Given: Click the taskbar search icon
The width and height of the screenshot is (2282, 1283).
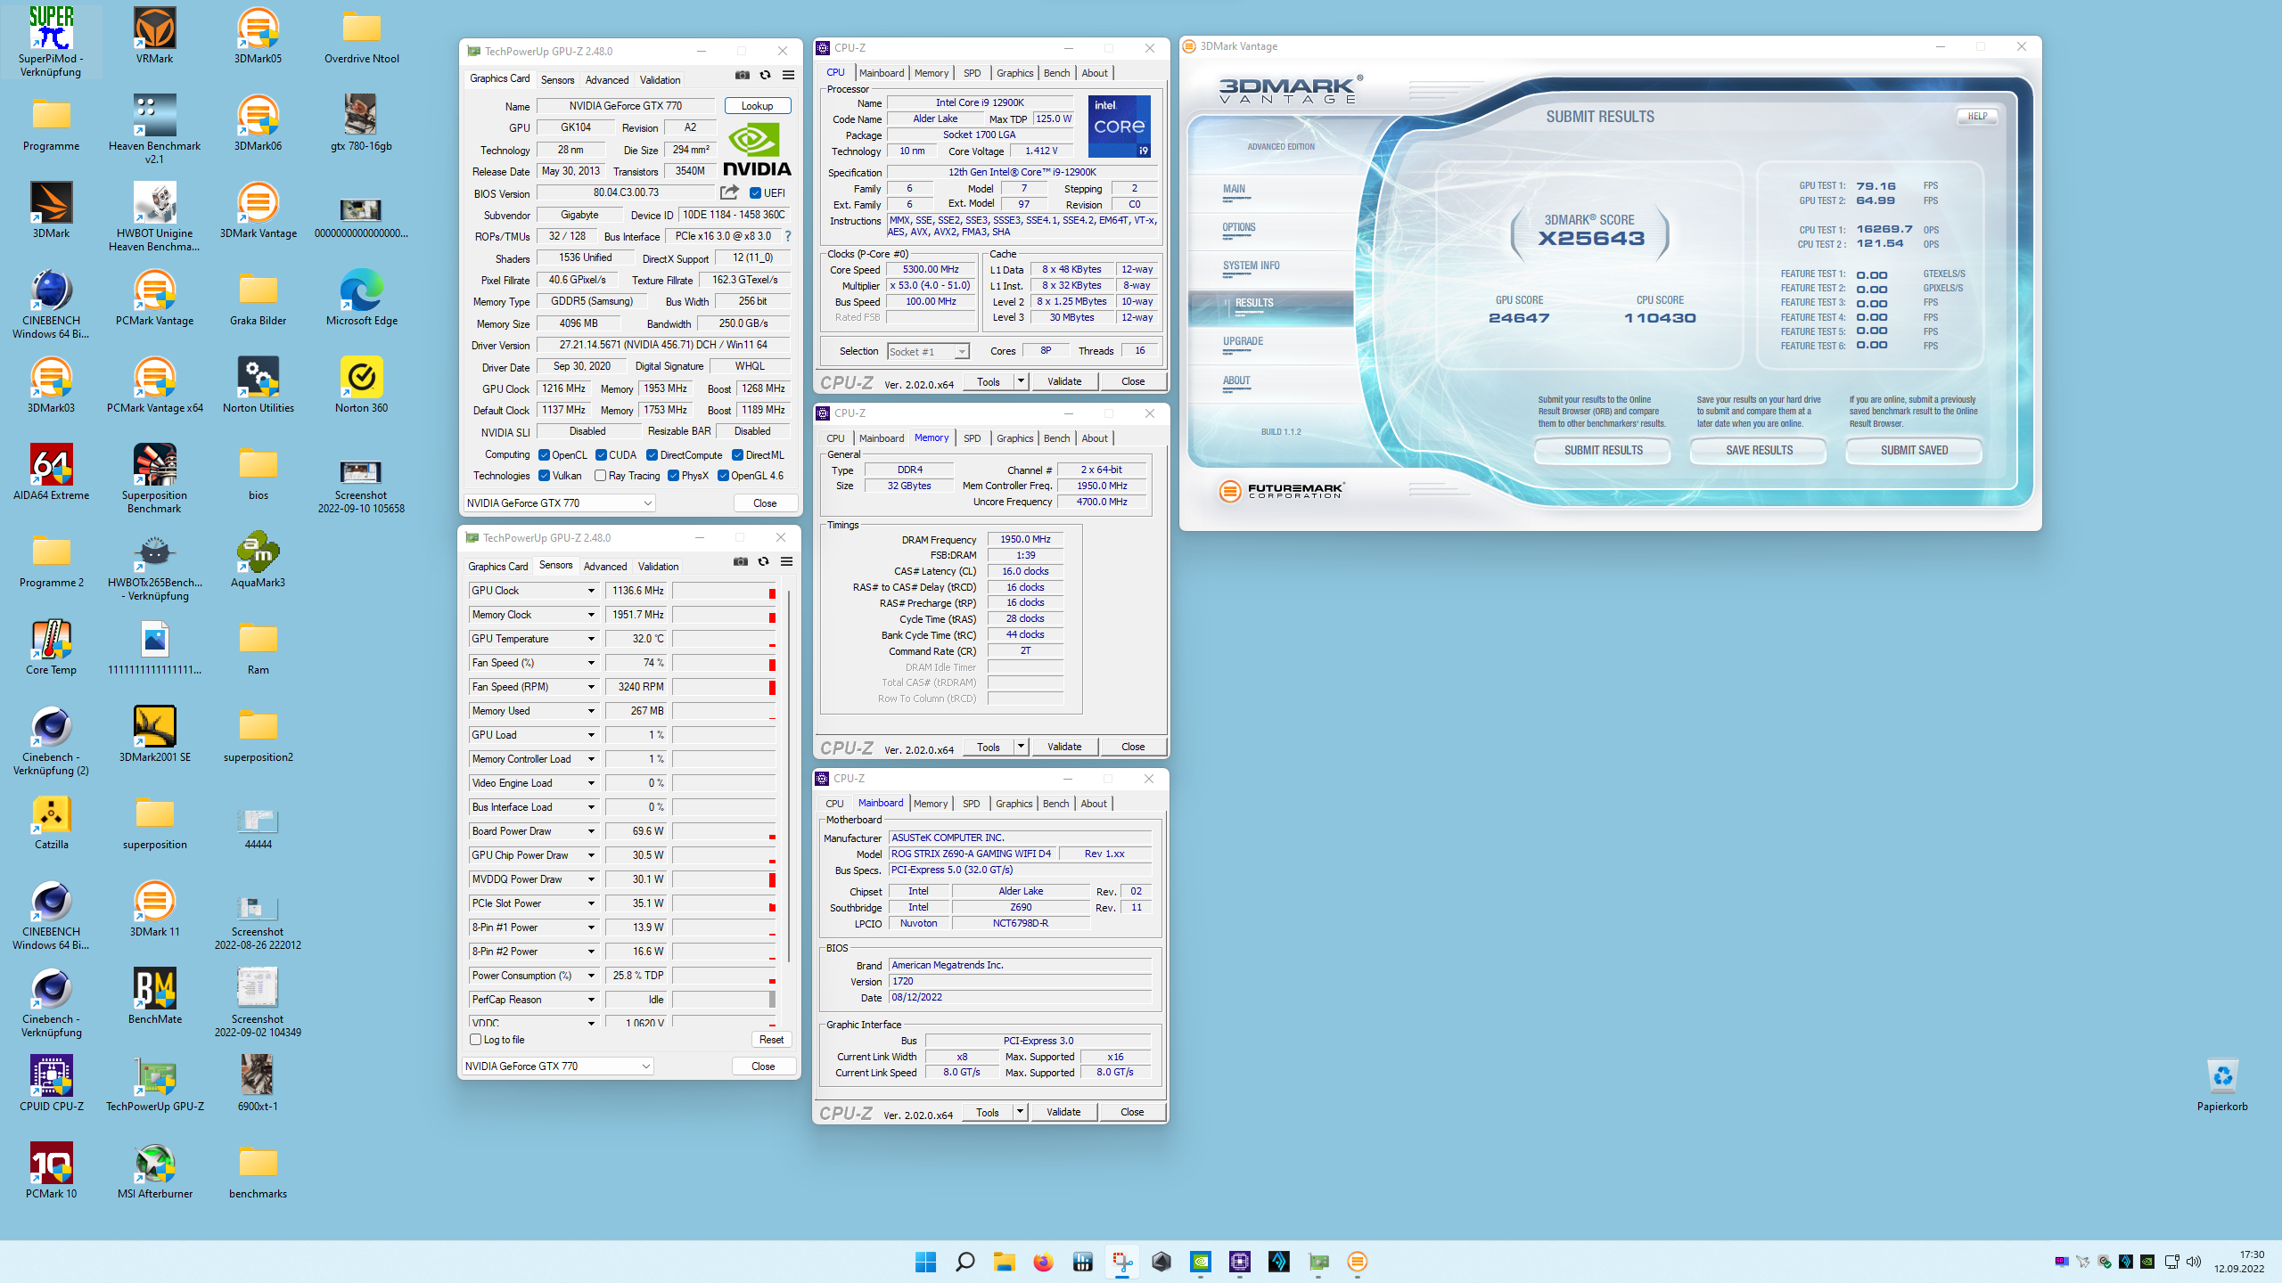Looking at the screenshot, I should pyautogui.click(x=965, y=1262).
